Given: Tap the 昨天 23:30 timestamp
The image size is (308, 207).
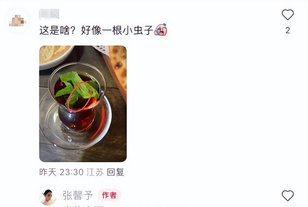Looking at the screenshot, I should click(61, 172).
